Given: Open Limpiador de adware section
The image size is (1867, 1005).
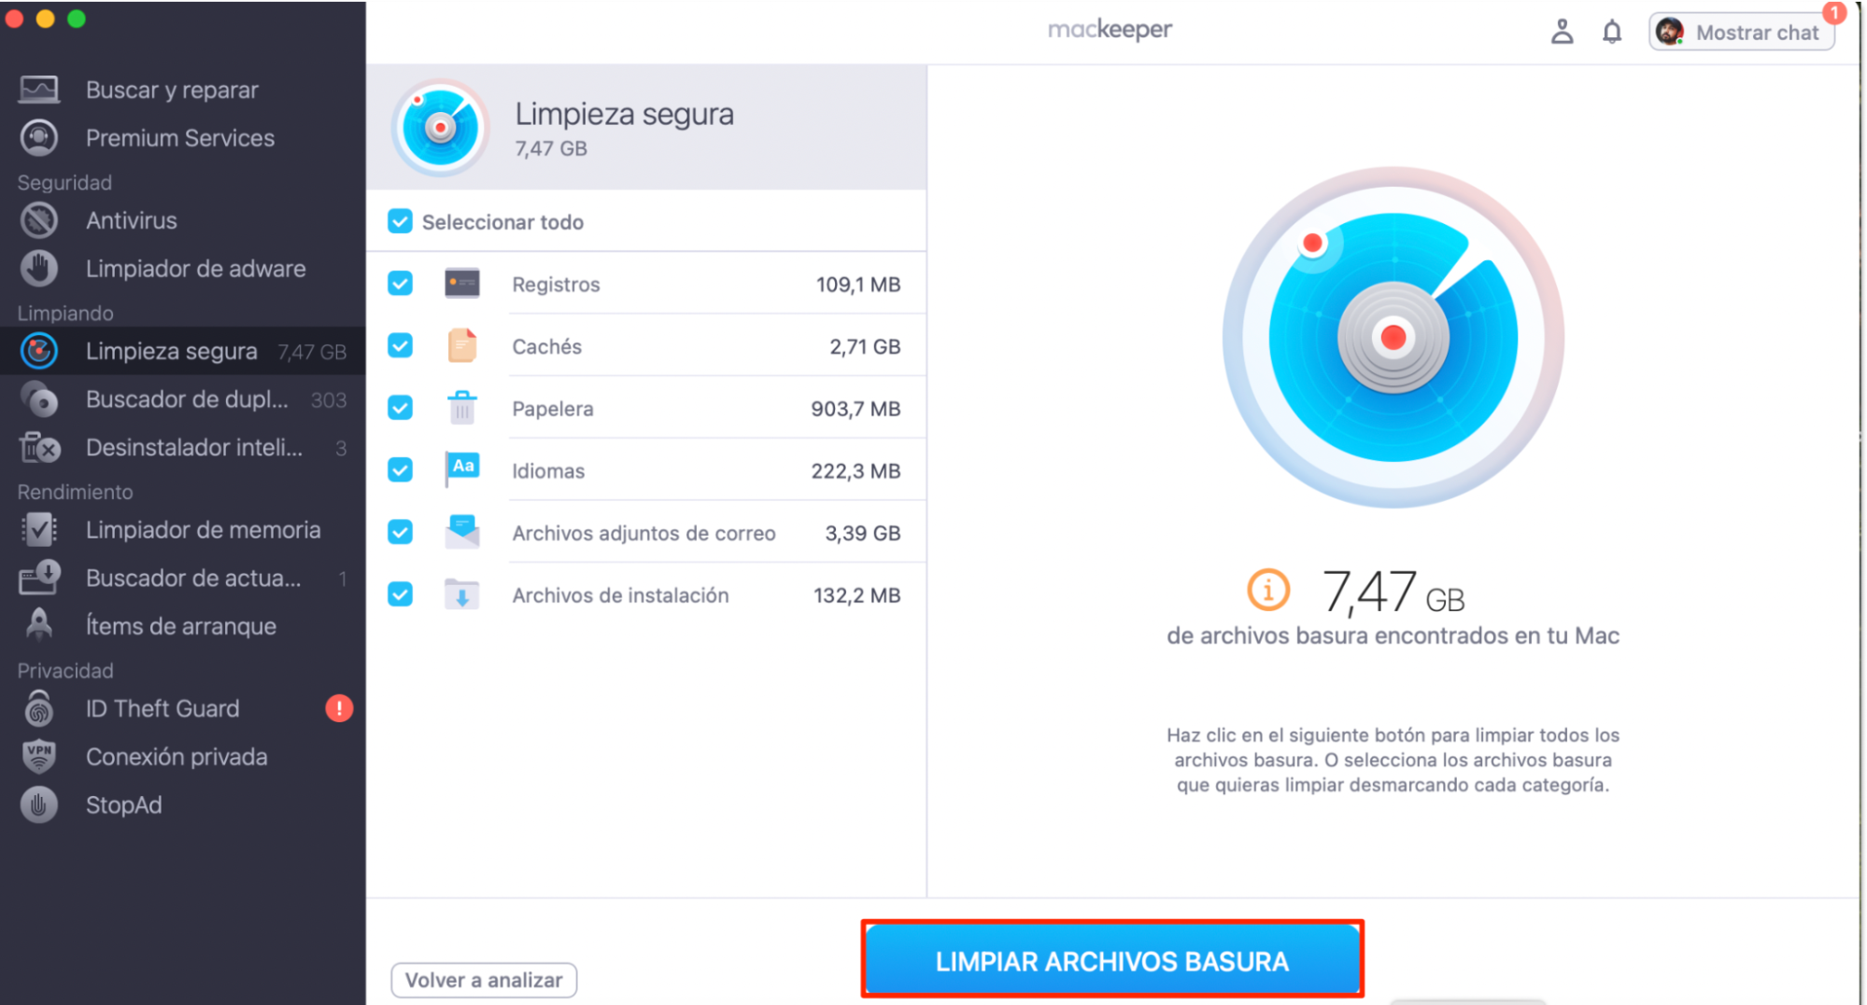Looking at the screenshot, I should click(183, 269).
